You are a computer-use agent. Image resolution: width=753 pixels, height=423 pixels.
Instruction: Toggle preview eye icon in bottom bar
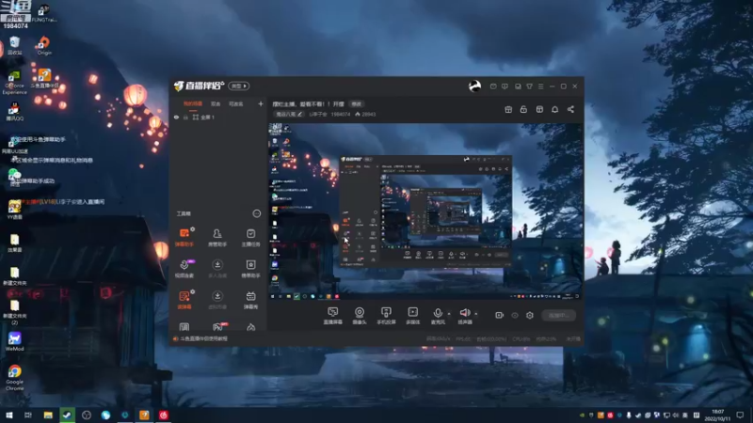pyautogui.click(x=515, y=315)
